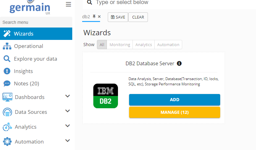Open Notes (20) in the sidebar
The width and height of the screenshot is (256, 150).
[x=26, y=84]
